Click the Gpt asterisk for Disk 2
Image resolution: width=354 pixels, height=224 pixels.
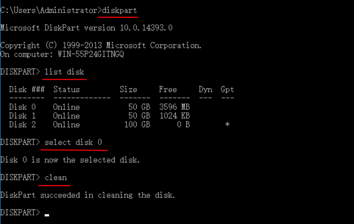[x=227, y=125]
